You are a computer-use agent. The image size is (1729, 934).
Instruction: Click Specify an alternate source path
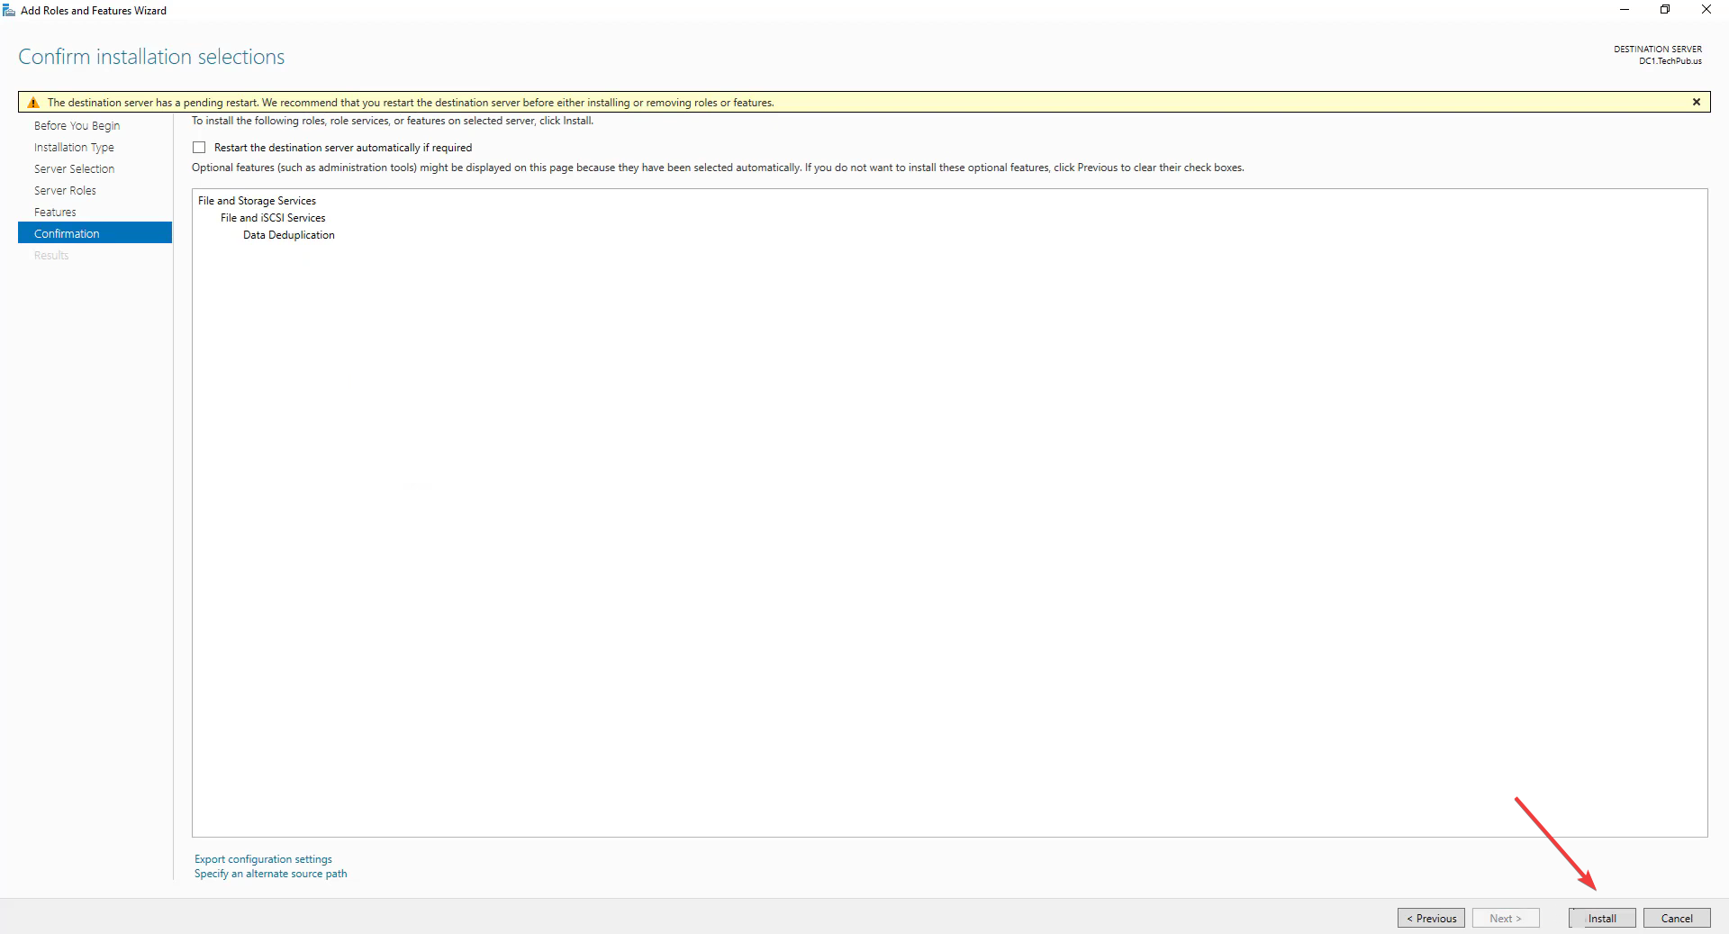click(x=270, y=874)
